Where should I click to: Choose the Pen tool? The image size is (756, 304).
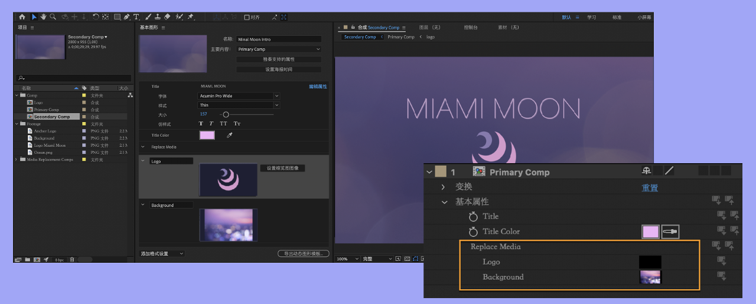[126, 17]
